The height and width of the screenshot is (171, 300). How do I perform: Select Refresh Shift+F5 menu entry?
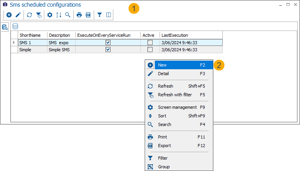180,86
